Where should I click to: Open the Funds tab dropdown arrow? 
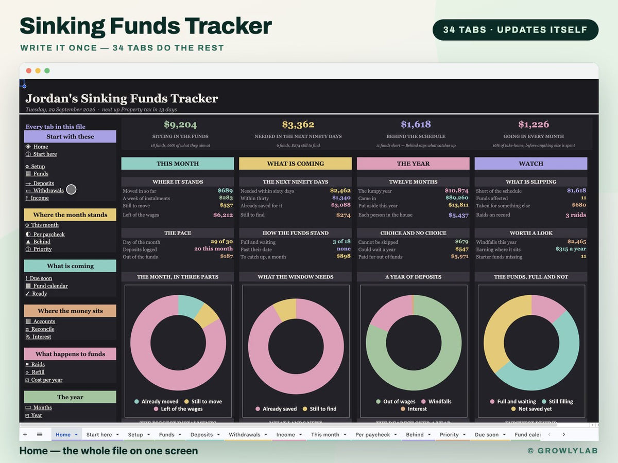[x=180, y=435]
